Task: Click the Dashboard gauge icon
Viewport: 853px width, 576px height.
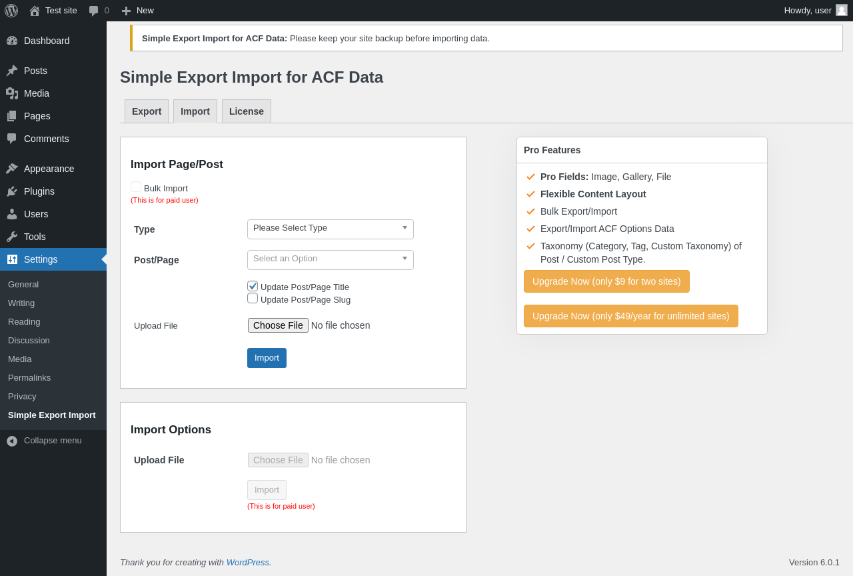Action: (x=12, y=41)
